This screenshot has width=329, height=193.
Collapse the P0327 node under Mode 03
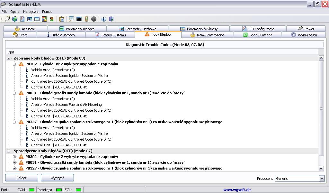coord(14,122)
